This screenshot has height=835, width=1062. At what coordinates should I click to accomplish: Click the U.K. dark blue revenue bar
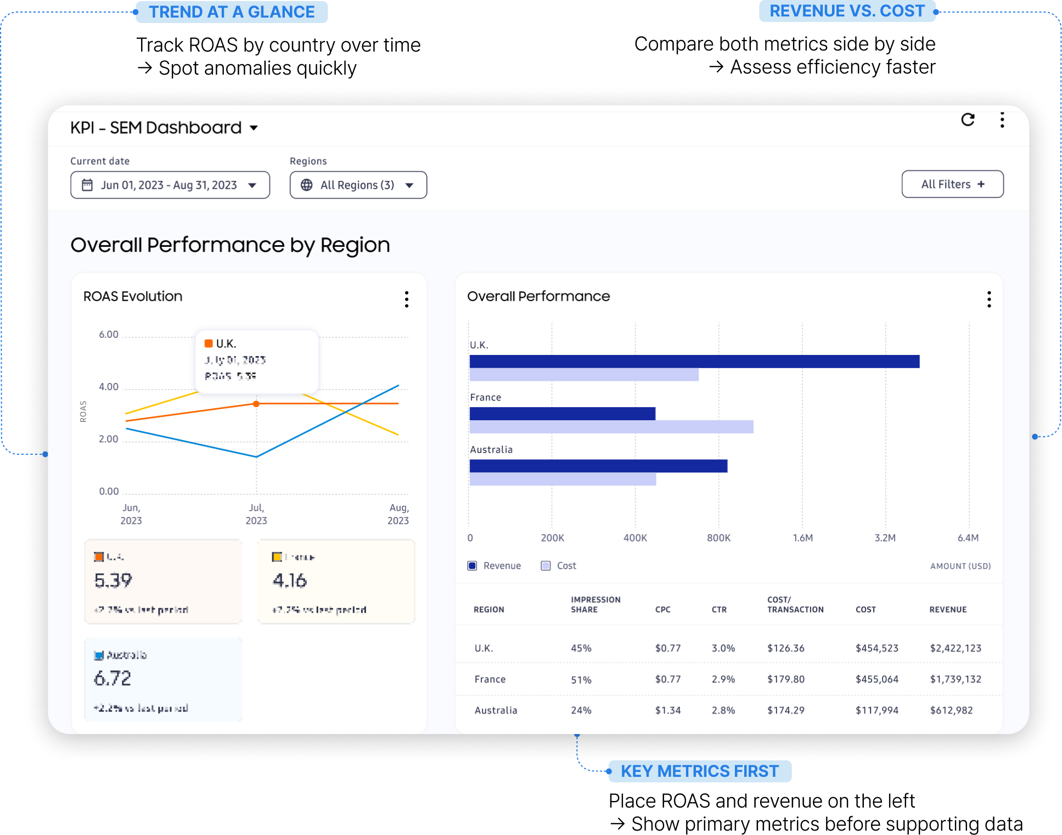(694, 362)
